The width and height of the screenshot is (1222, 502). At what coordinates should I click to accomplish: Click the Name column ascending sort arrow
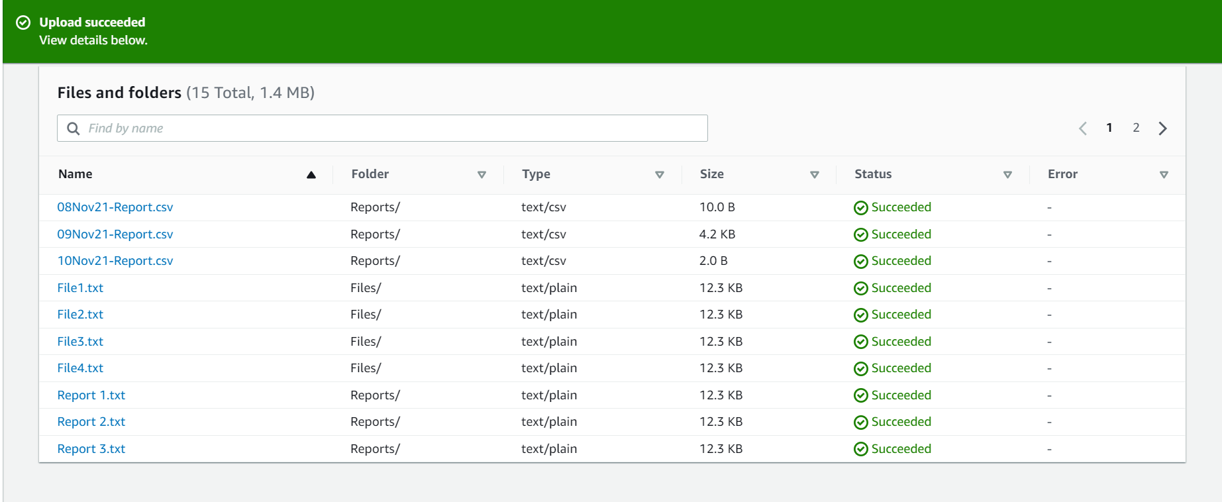pos(311,175)
